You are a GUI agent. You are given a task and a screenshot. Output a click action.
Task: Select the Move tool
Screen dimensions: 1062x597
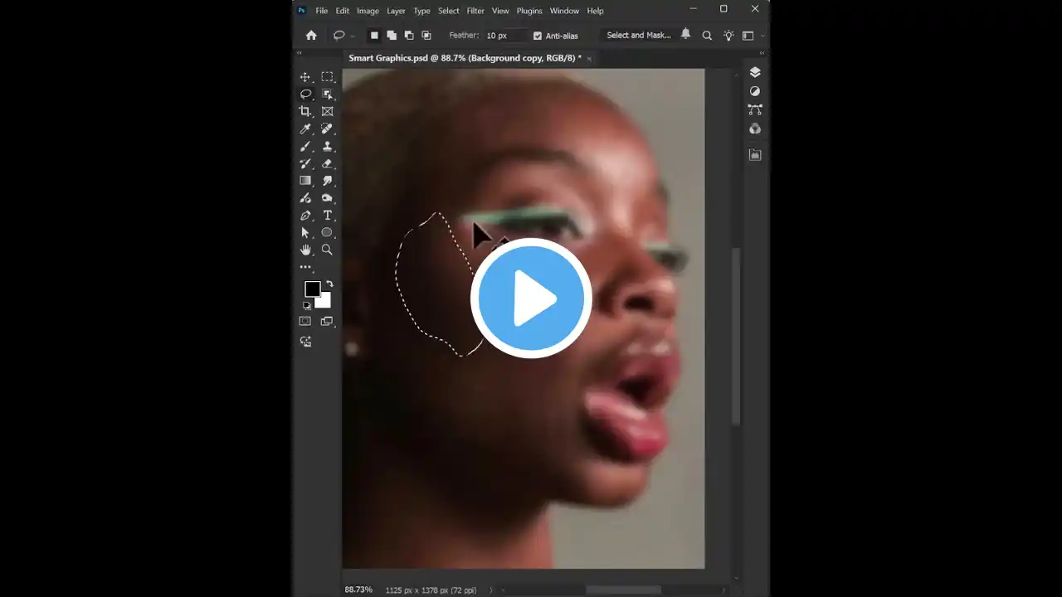[x=305, y=77]
